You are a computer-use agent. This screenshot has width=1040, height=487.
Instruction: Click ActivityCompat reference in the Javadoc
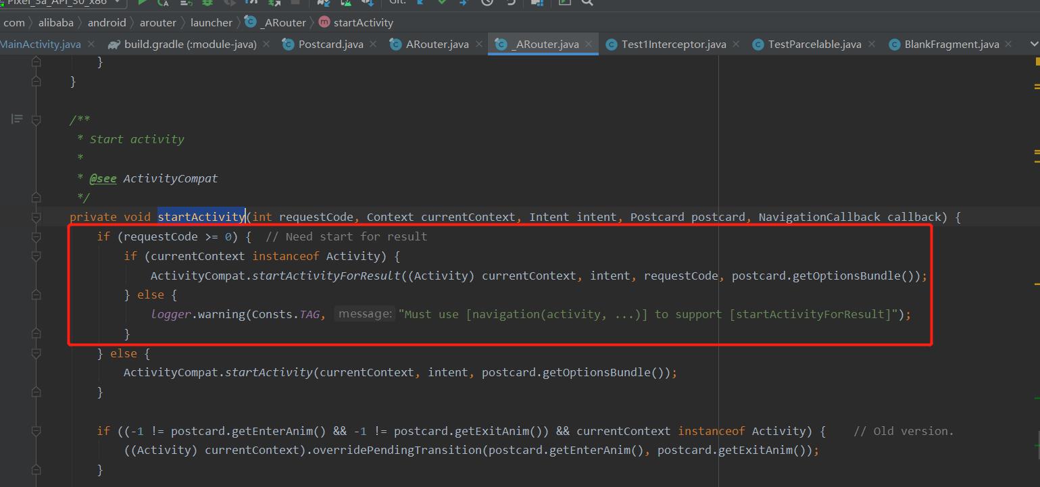point(170,178)
